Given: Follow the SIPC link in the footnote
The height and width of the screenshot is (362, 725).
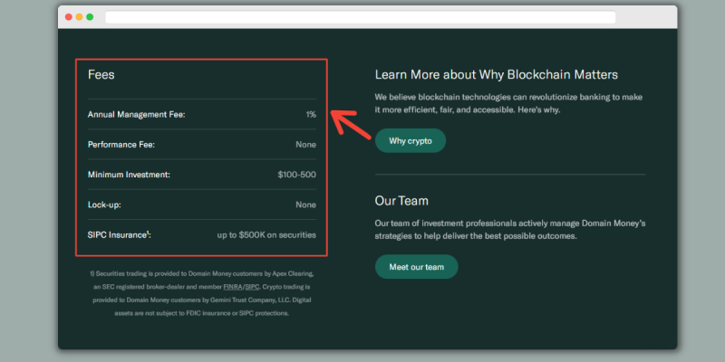Looking at the screenshot, I should (x=252, y=287).
